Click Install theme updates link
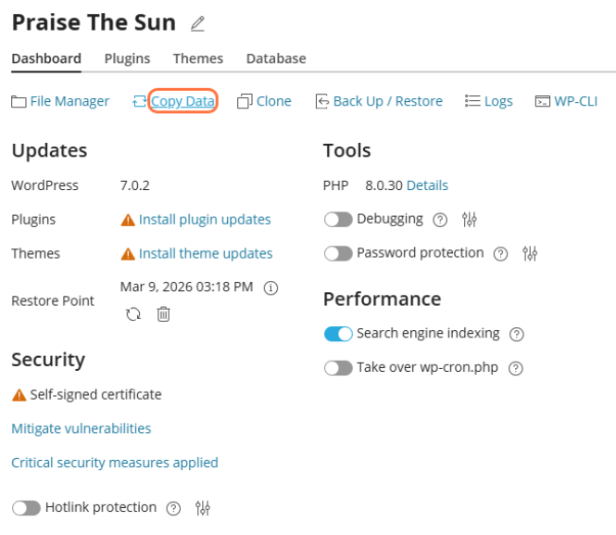This screenshot has height=535, width=616. [x=206, y=254]
